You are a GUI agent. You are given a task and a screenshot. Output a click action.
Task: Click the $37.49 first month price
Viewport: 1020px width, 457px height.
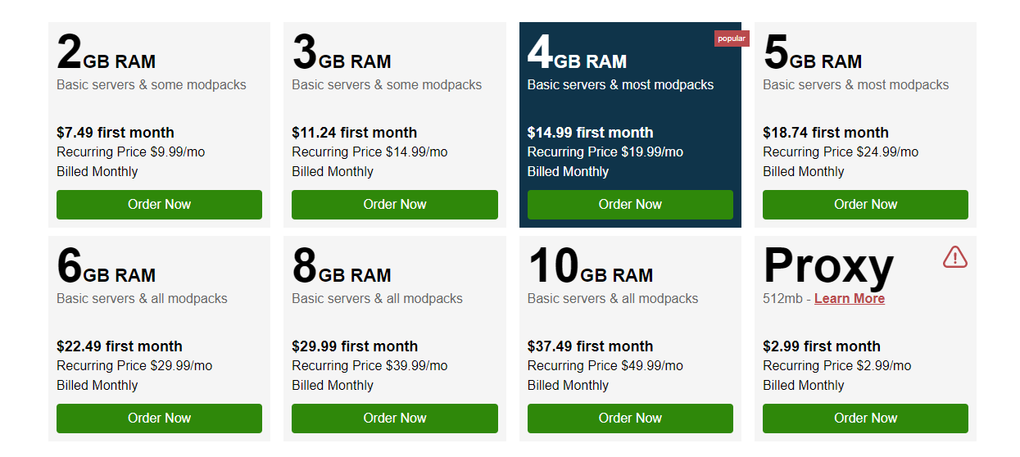(590, 346)
